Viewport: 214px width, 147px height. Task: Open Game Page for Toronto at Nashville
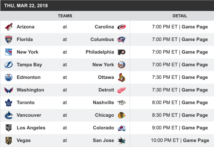click(x=195, y=103)
